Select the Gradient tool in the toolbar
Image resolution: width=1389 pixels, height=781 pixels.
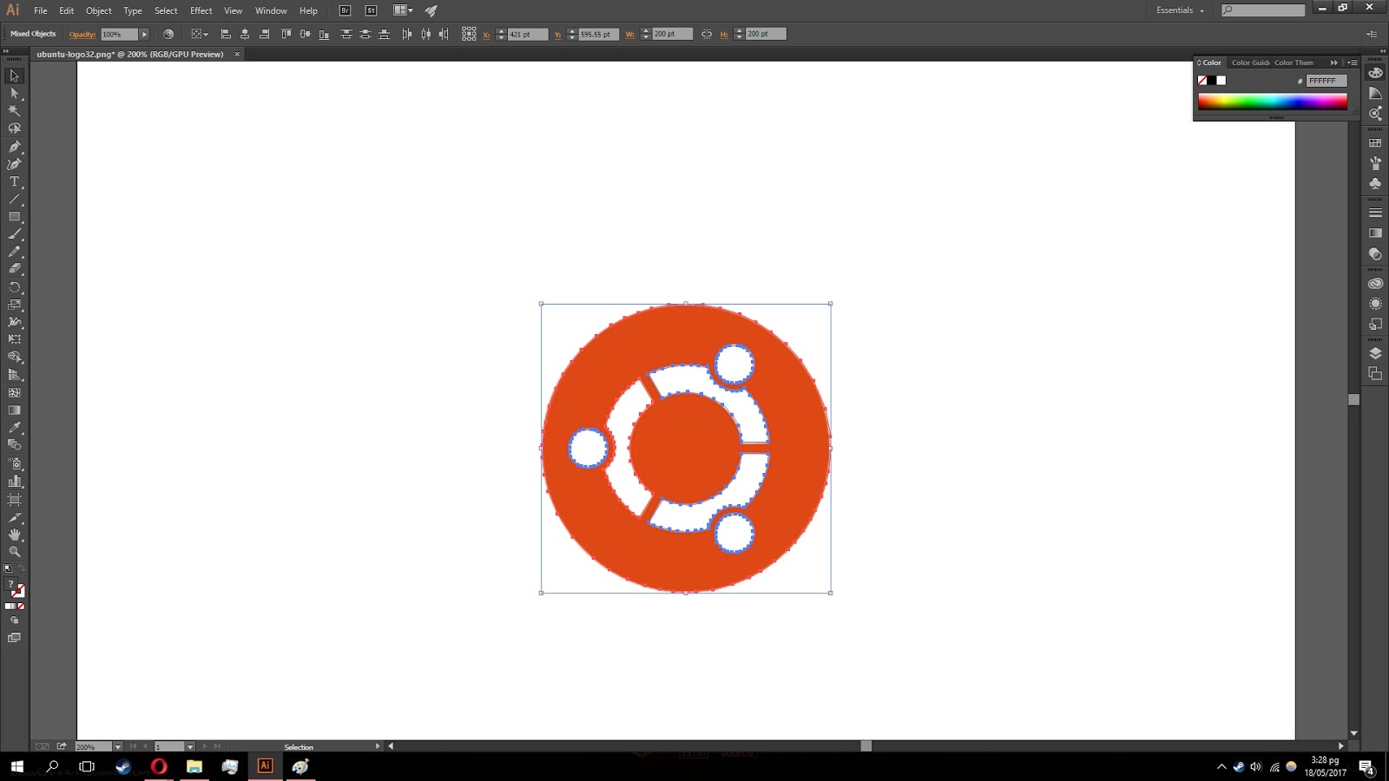click(x=14, y=408)
